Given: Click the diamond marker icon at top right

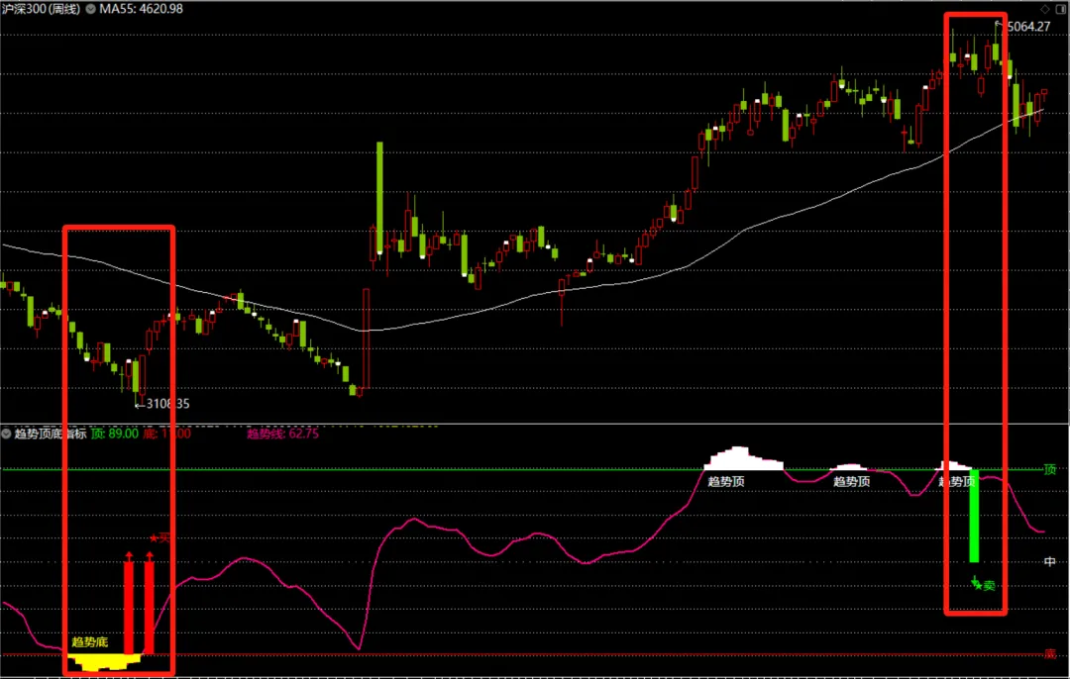Looking at the screenshot, I should [x=1045, y=9].
